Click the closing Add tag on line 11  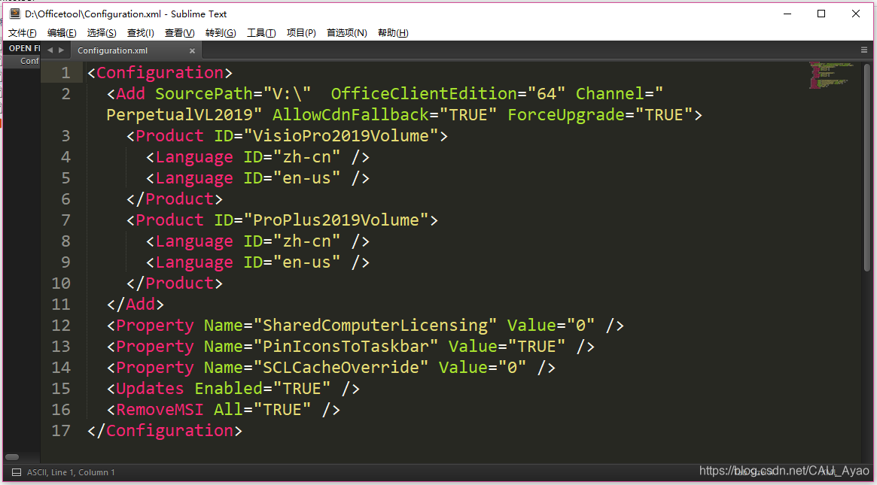[136, 305]
